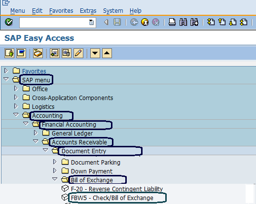The image size is (256, 204).
Task: Click the Print icon in toolbar
Action: click(x=172, y=22)
